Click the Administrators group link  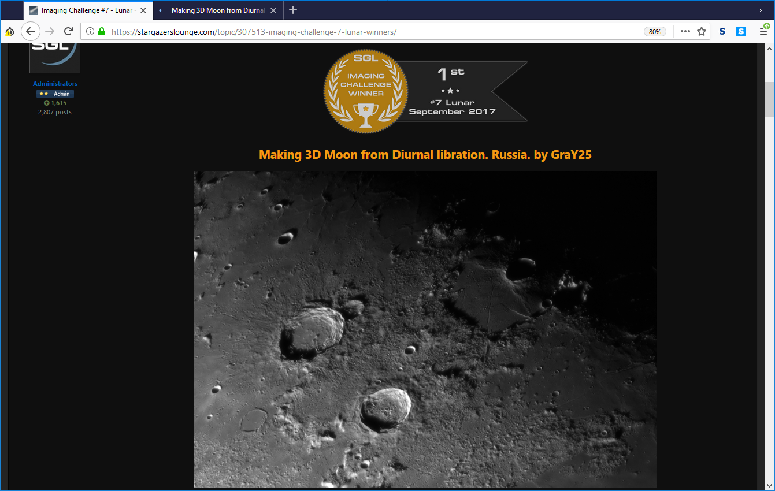coord(55,84)
